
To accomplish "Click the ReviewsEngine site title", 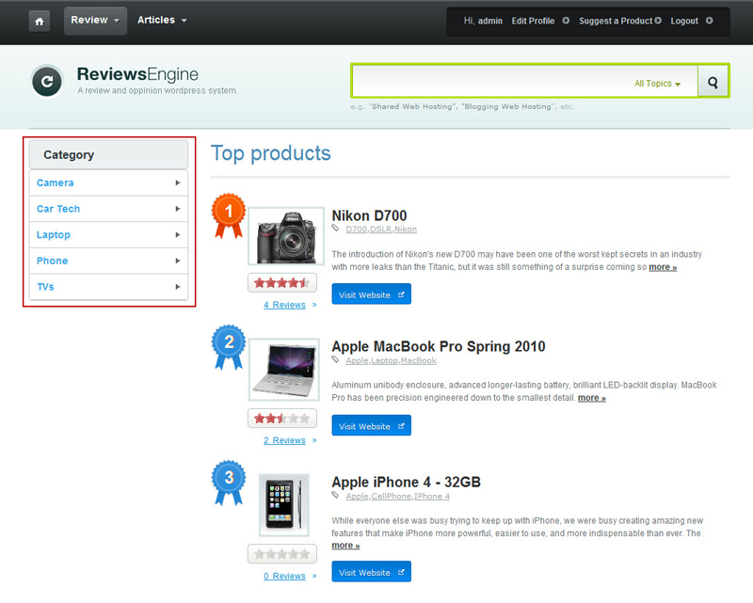I will (x=137, y=74).
